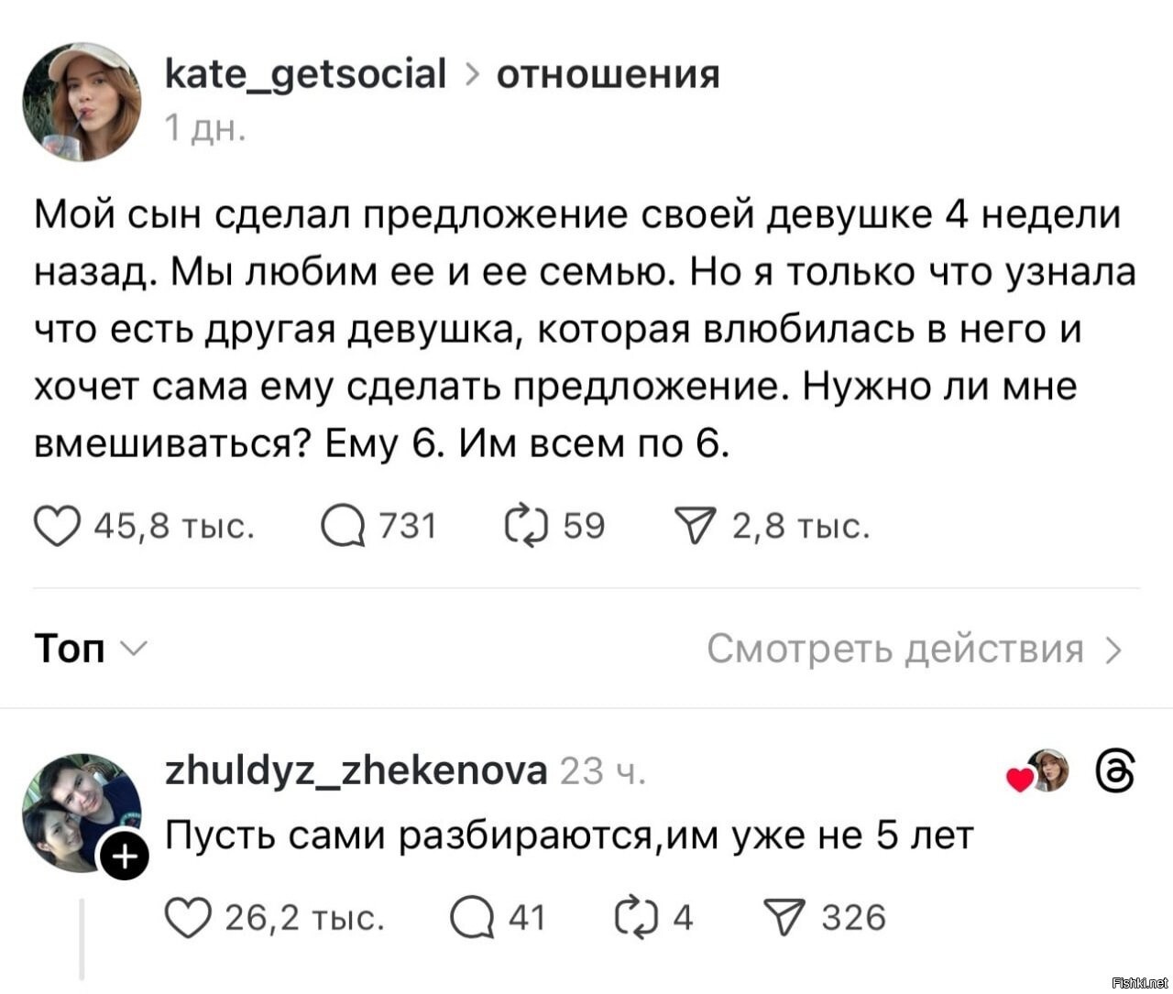Like the main post with the heart icon
The image size is (1173, 994).
(x=57, y=527)
